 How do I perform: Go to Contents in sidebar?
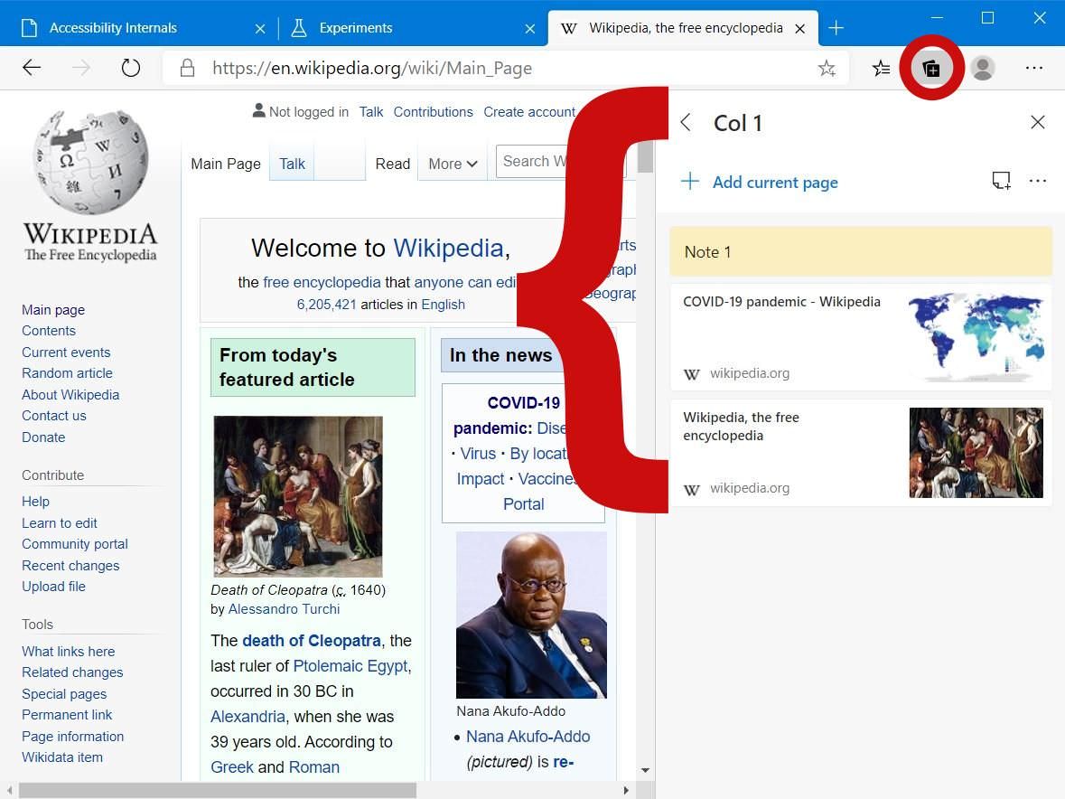tap(48, 331)
